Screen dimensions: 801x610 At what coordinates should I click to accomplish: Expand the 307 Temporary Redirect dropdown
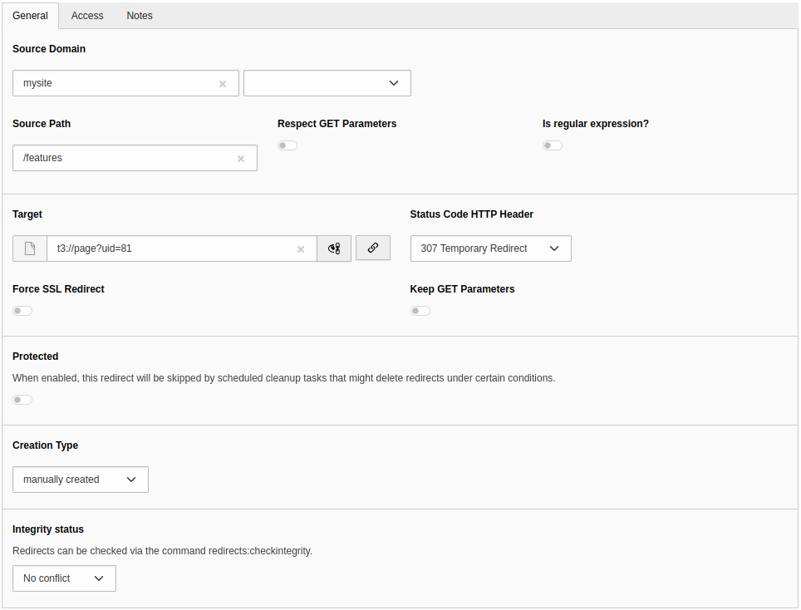click(x=490, y=248)
